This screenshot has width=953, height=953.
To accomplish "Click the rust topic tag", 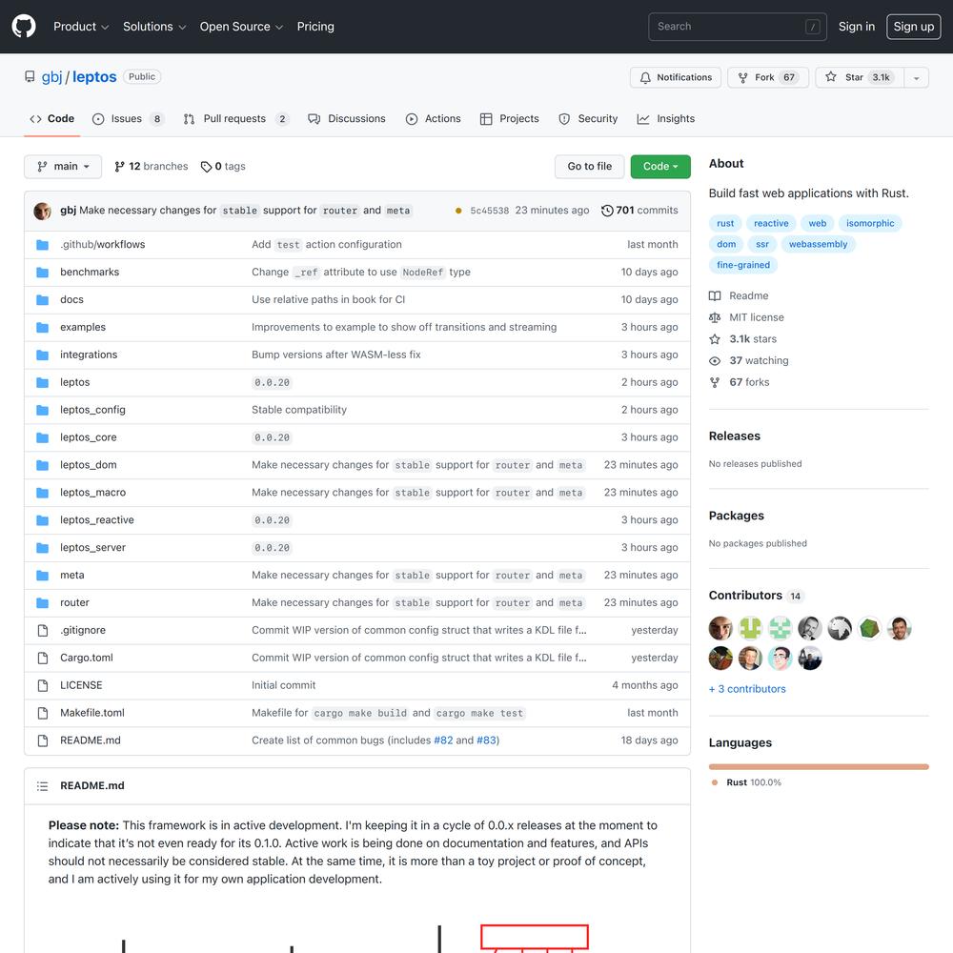I will [x=725, y=224].
